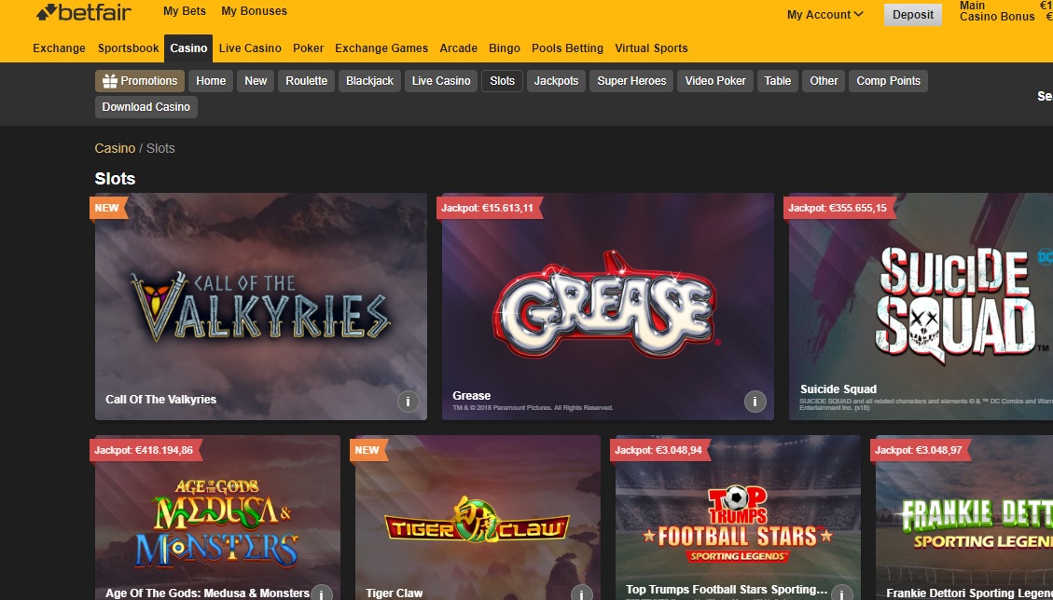Open My Bonuses
The width and height of the screenshot is (1053, 600).
coord(254,11)
